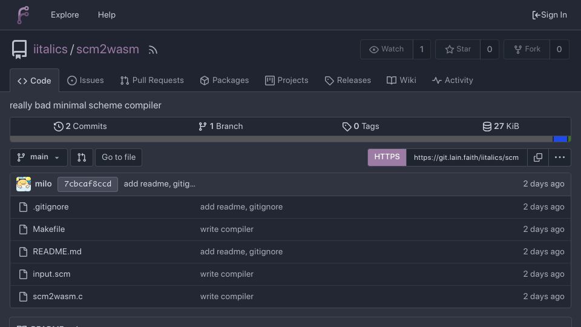Open .gitignore row's add readme, gitignore commit
The width and height of the screenshot is (581, 327).
click(x=241, y=207)
